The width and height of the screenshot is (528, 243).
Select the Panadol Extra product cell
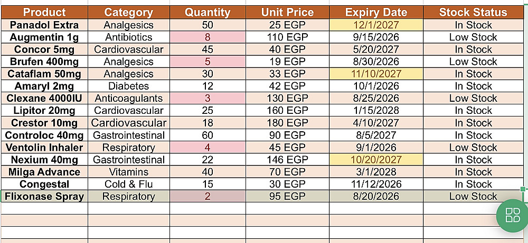tap(44, 25)
